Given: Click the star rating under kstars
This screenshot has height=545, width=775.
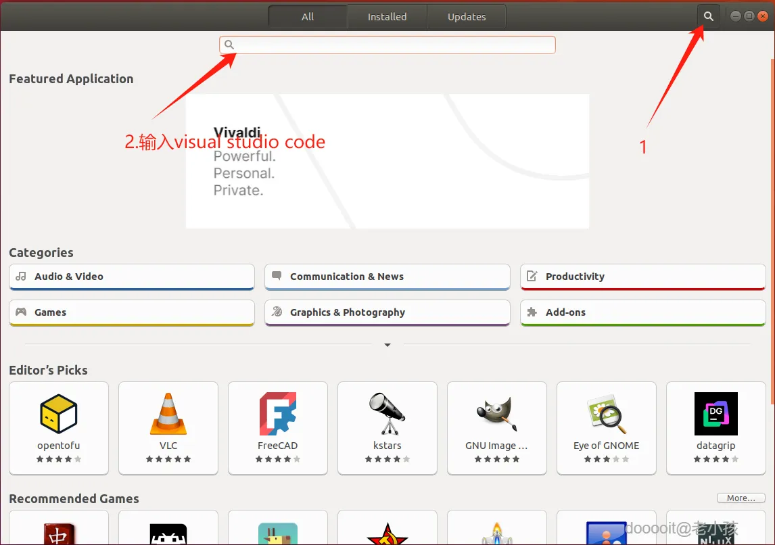Looking at the screenshot, I should click(x=387, y=459).
